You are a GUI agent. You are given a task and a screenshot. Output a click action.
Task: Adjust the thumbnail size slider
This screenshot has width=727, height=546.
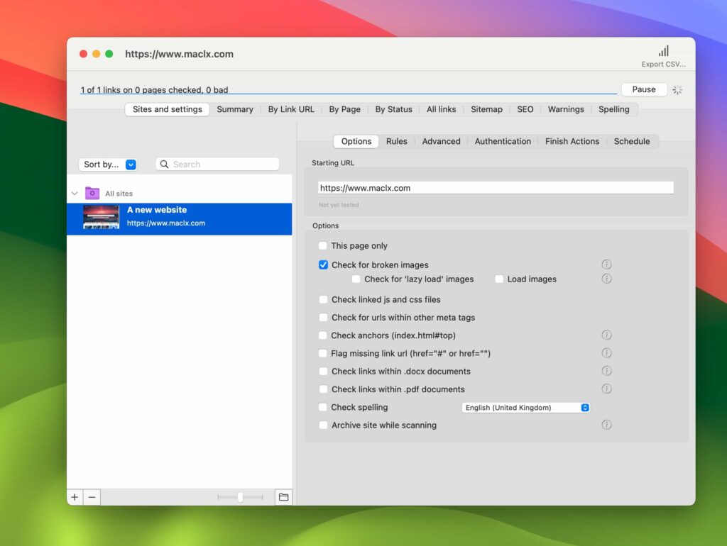[241, 497]
